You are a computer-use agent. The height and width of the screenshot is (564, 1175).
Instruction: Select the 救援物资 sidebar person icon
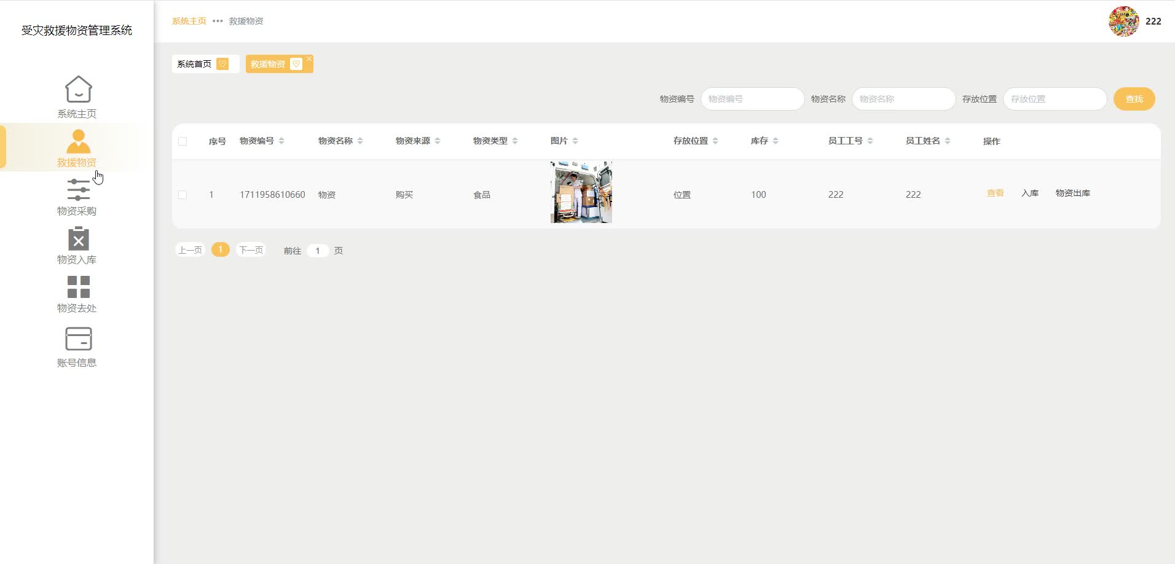78,141
